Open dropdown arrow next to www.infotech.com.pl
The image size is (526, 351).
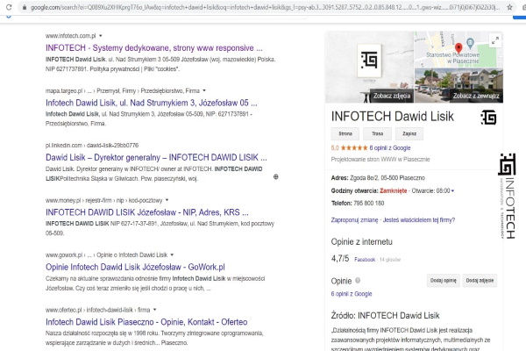100,36
